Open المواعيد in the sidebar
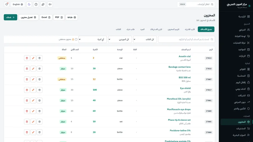The width and height of the screenshot is (253, 142). [x=236, y=49]
